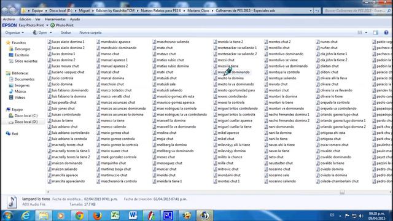Click the Action Center flag icon

pyautogui.click(x=347, y=215)
